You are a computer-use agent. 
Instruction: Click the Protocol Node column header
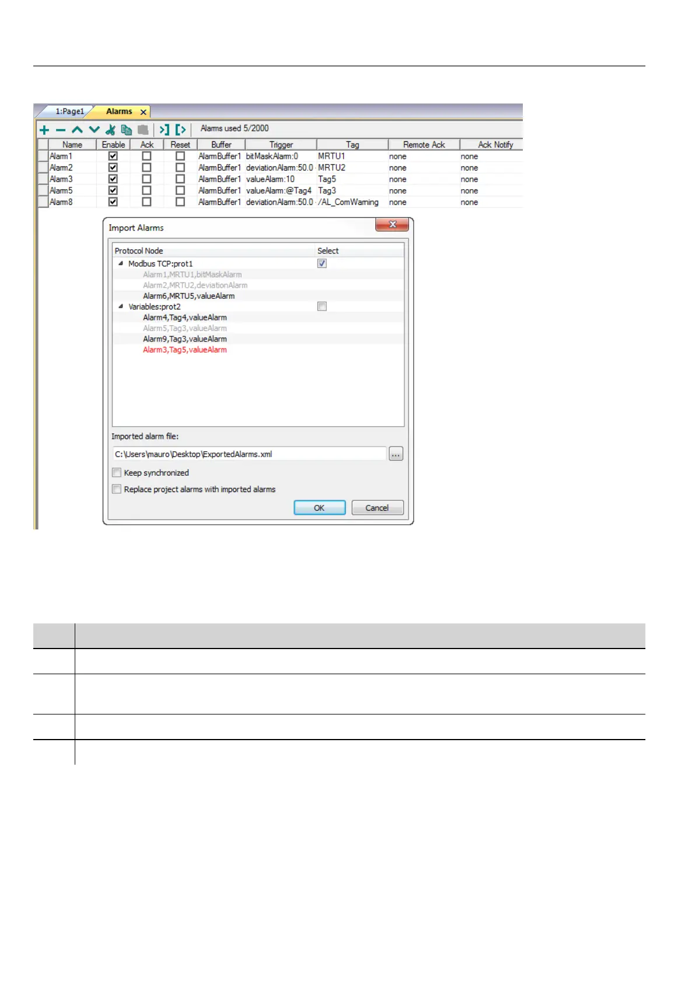214,250
